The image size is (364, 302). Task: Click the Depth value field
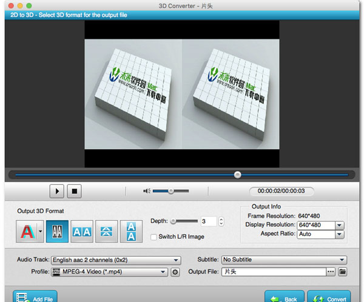209,221
